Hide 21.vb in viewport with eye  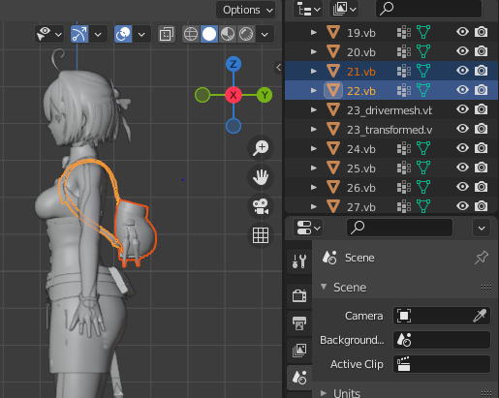462,71
